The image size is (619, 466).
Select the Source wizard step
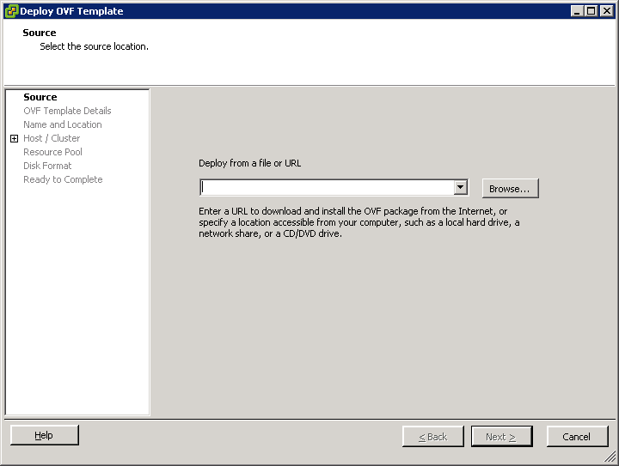point(40,97)
